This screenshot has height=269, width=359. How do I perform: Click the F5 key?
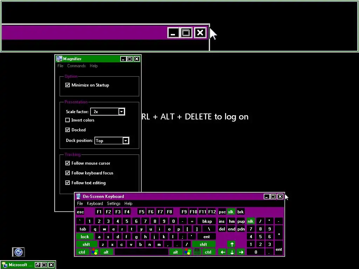(x=142, y=212)
